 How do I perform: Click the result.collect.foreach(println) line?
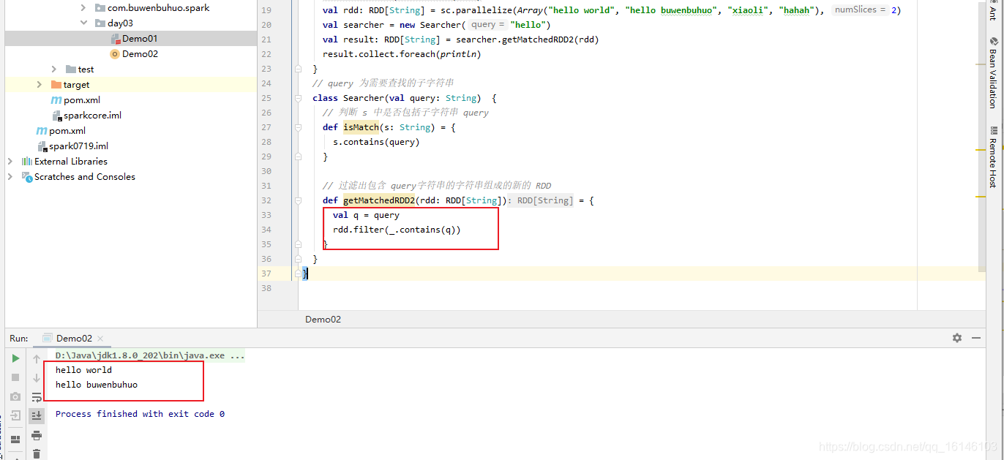pos(402,54)
